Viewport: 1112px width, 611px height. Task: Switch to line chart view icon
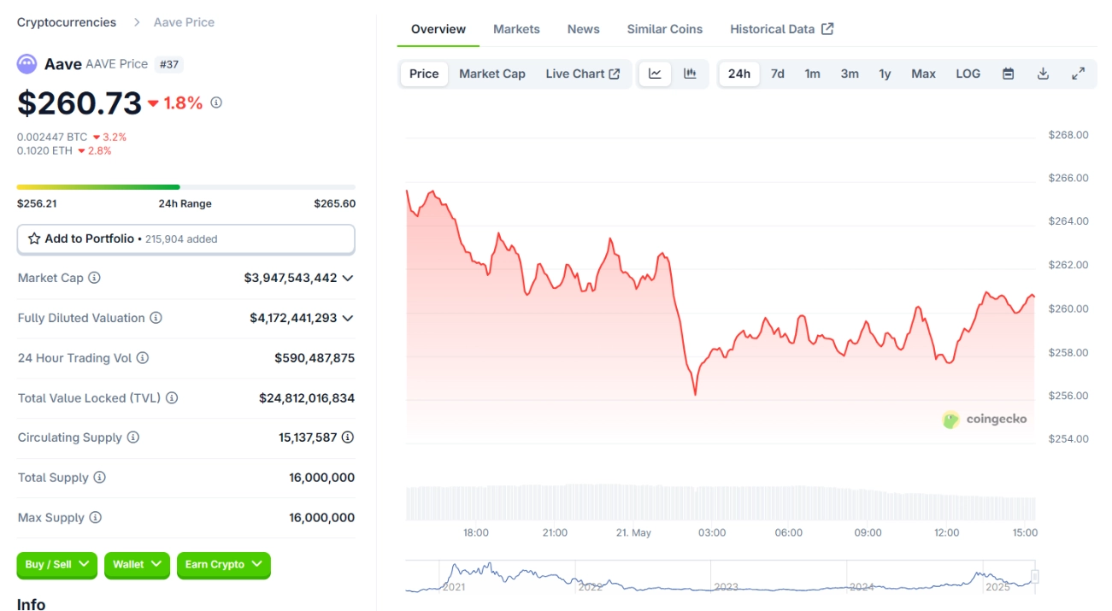pos(656,73)
